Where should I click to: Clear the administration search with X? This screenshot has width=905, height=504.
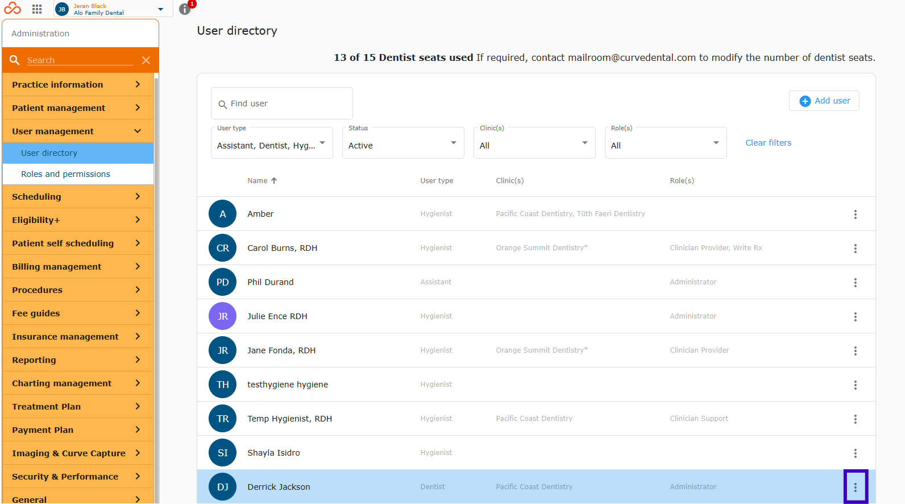pyautogui.click(x=146, y=60)
